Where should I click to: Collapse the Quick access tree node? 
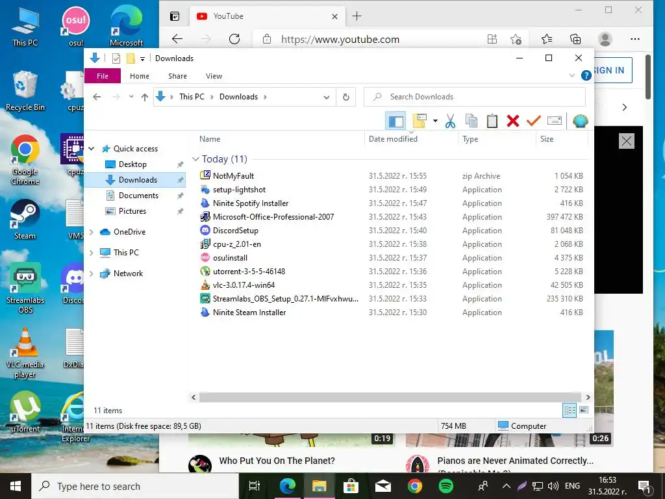92,149
